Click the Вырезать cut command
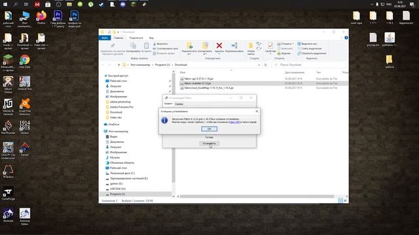This screenshot has width=419, height=235. click(160, 44)
